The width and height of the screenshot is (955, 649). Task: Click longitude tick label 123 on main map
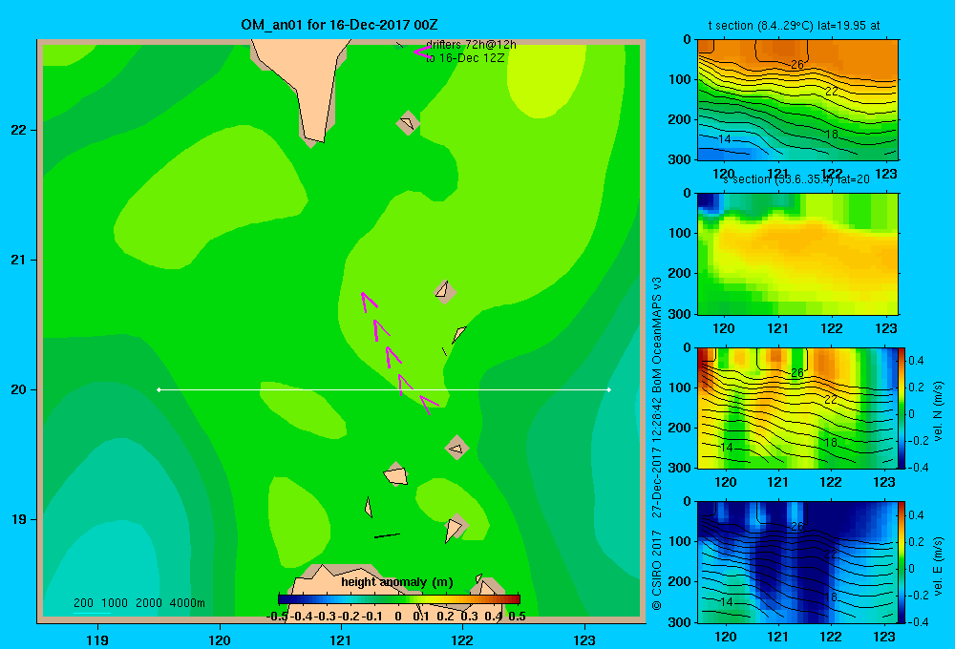(x=584, y=639)
